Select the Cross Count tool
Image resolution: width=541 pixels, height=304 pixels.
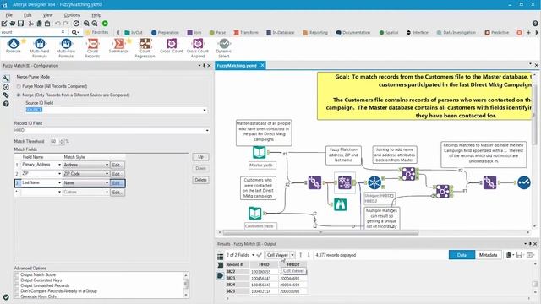pyautogui.click(x=172, y=46)
